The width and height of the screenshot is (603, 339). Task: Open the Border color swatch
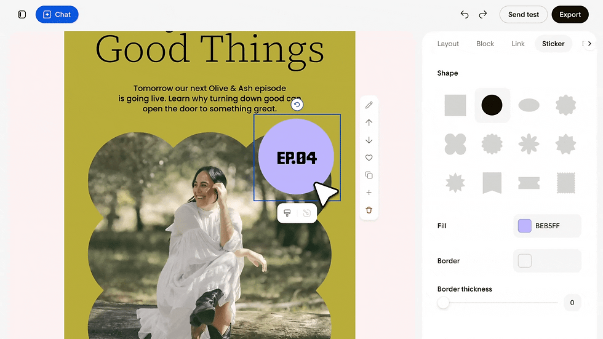coord(524,261)
